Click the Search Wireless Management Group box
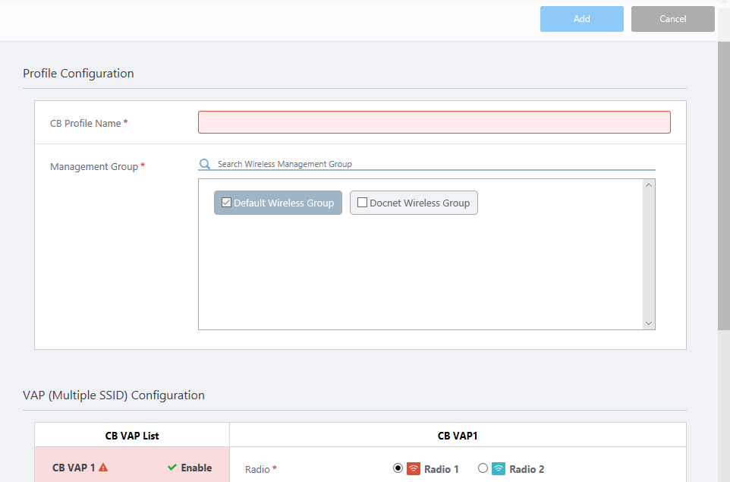730x482 pixels. click(433, 164)
